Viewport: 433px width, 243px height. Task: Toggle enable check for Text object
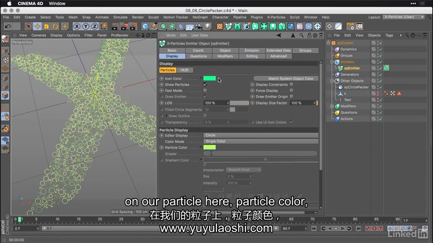point(381,100)
